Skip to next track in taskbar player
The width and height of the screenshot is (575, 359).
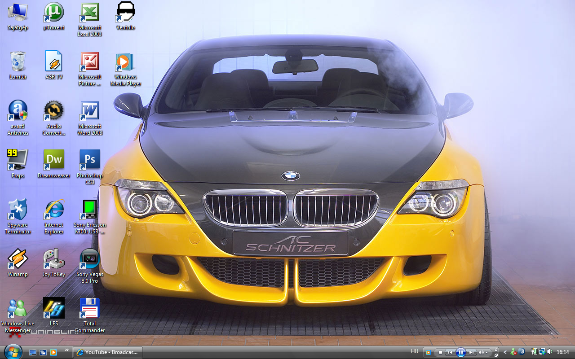point(471,352)
